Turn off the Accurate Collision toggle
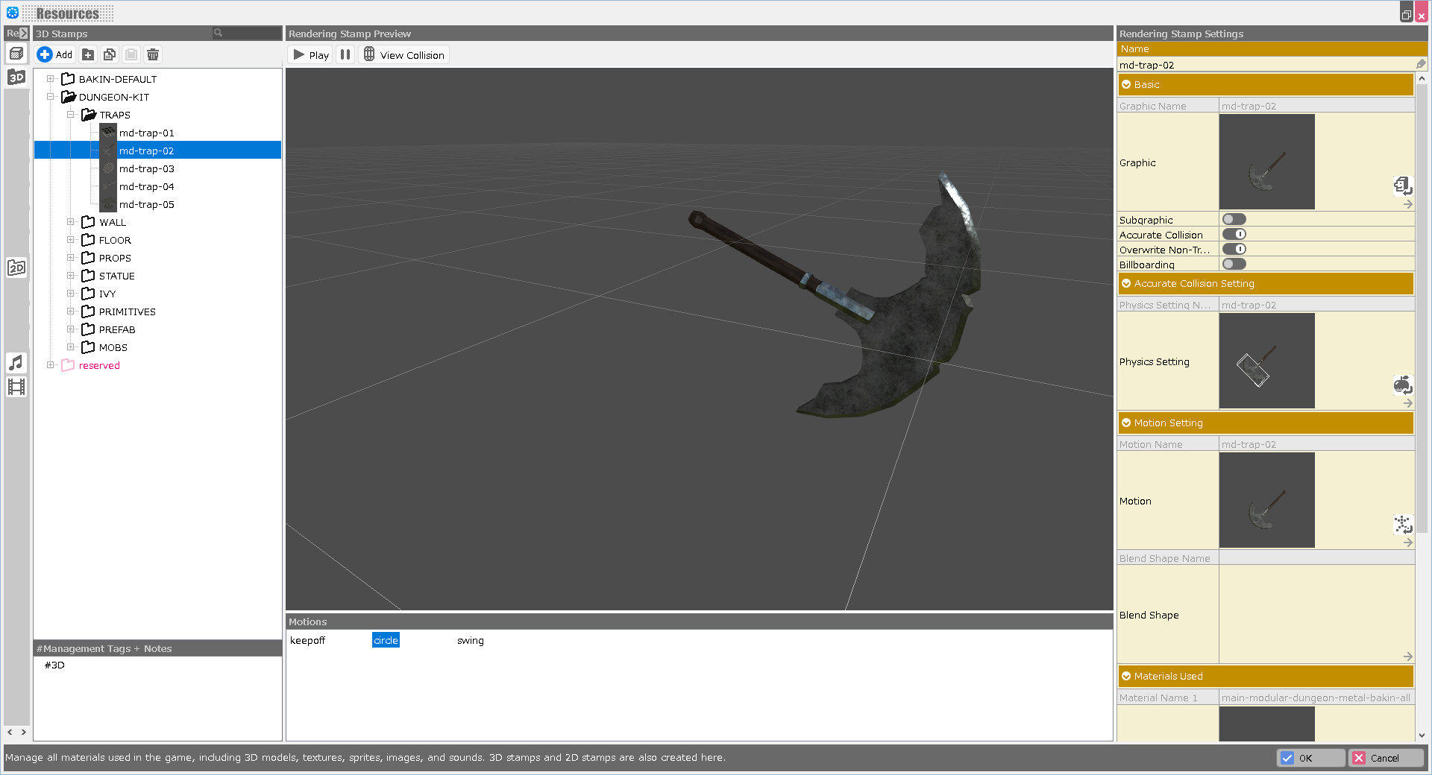 click(x=1234, y=234)
